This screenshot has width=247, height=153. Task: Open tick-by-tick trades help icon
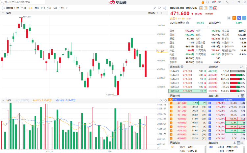coord(182,67)
